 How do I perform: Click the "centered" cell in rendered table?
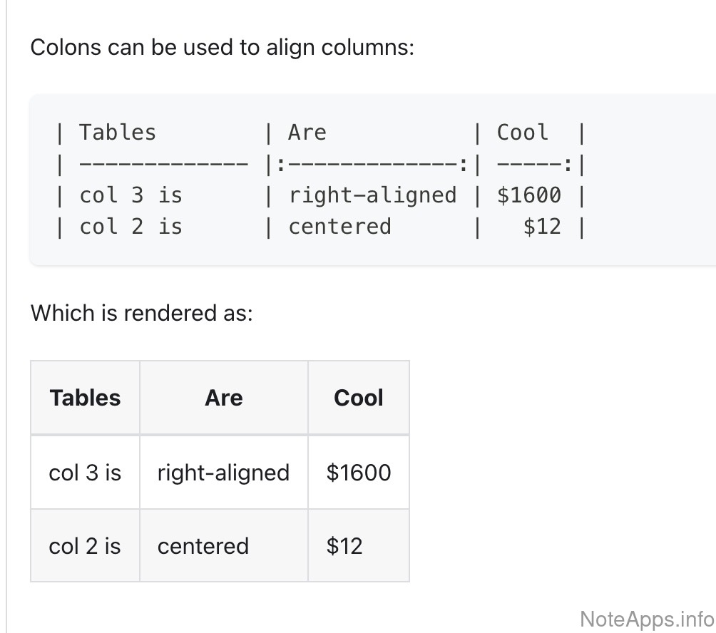[203, 546]
